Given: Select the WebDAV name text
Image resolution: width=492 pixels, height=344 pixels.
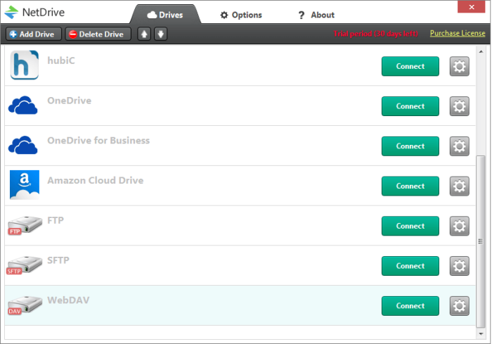Looking at the screenshot, I should tap(68, 300).
